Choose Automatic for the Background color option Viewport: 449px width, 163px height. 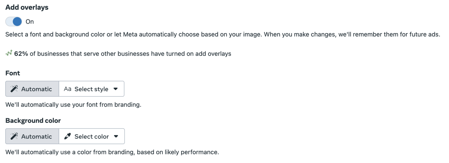click(32, 136)
